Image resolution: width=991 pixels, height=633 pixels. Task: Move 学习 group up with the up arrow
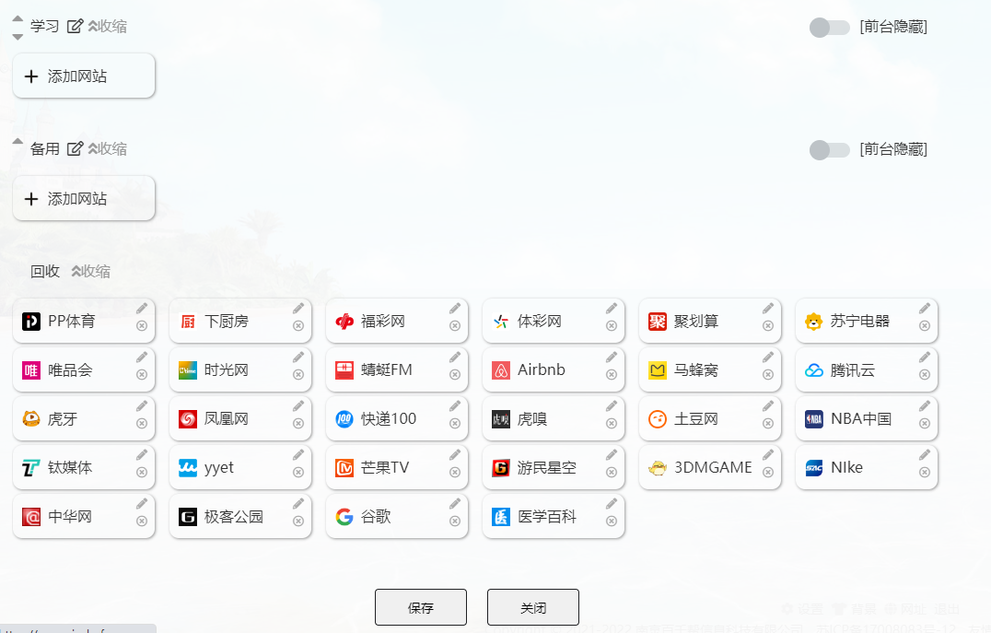pyautogui.click(x=17, y=19)
